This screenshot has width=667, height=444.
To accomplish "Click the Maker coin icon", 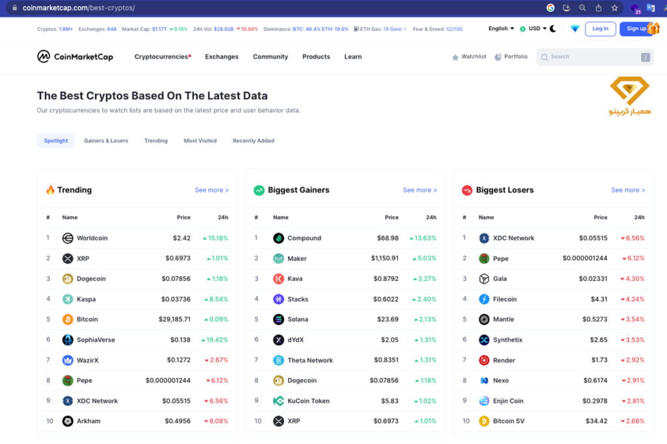I will 278,258.
